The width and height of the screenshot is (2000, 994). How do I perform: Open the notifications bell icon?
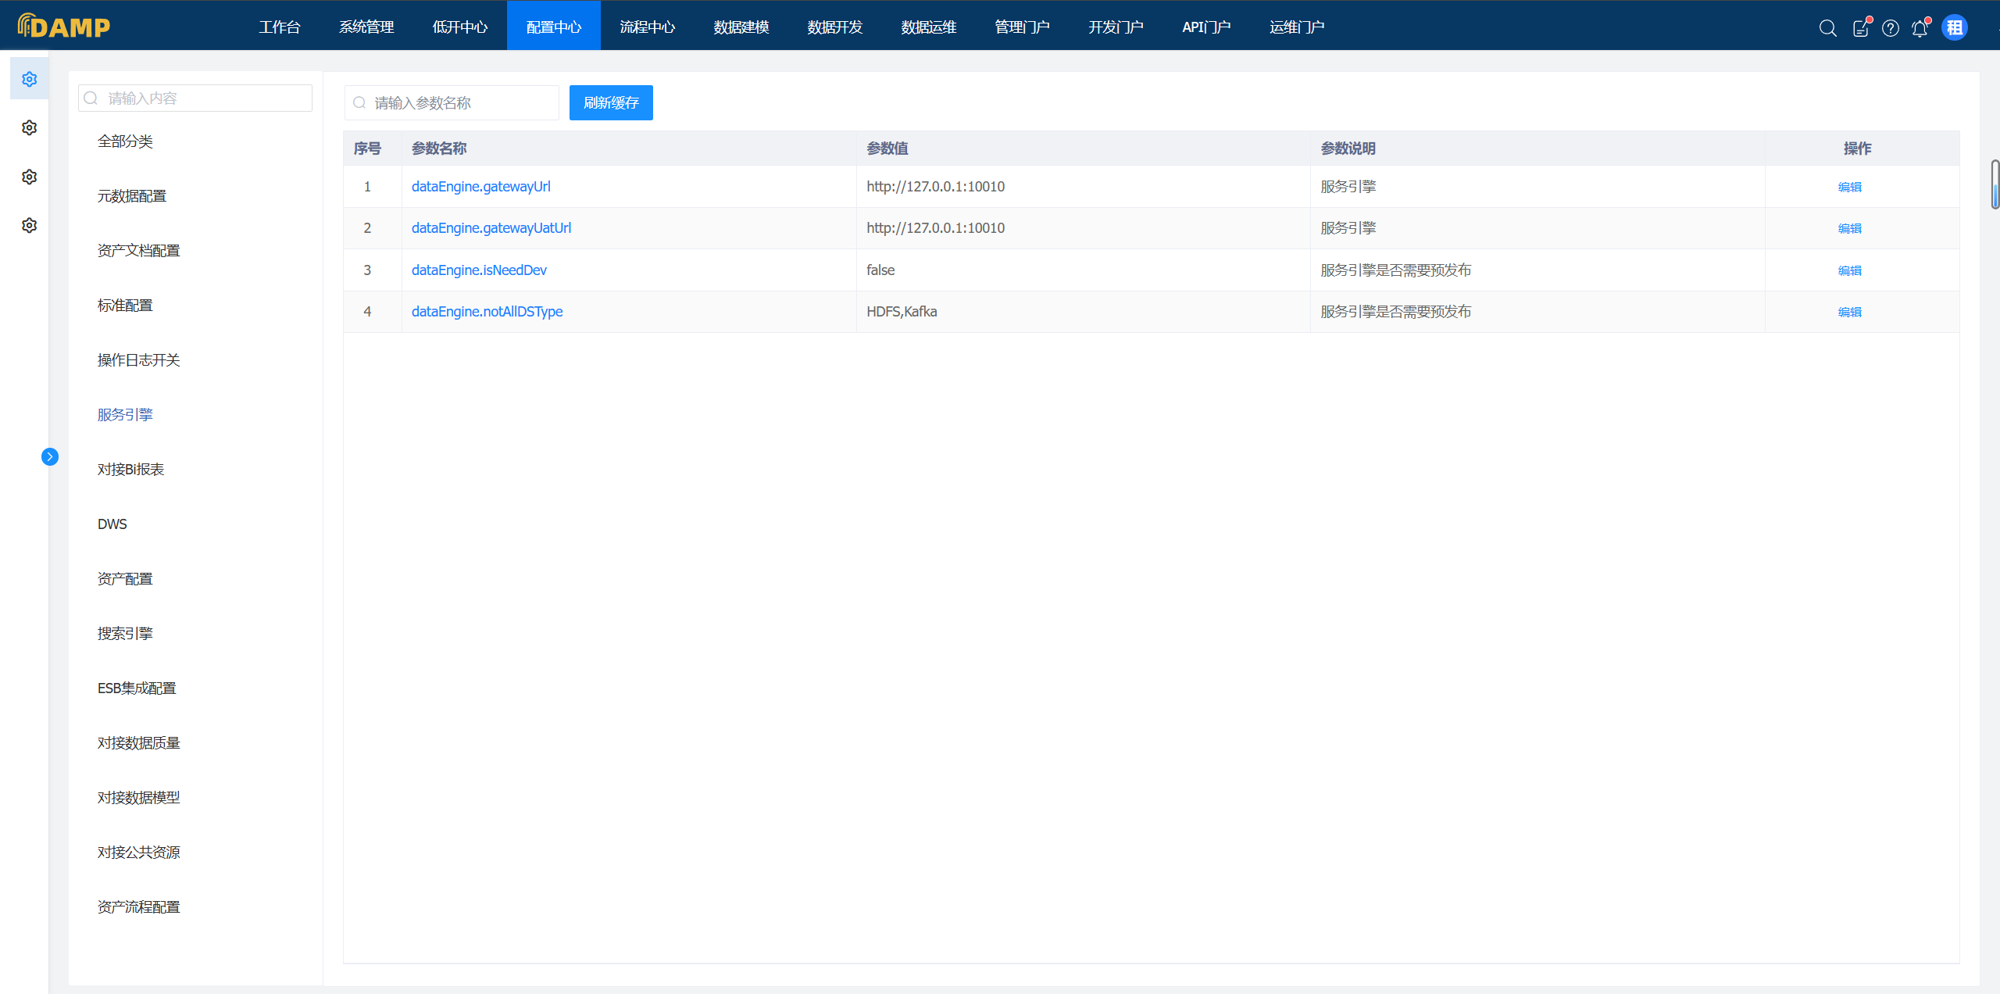point(1920,28)
